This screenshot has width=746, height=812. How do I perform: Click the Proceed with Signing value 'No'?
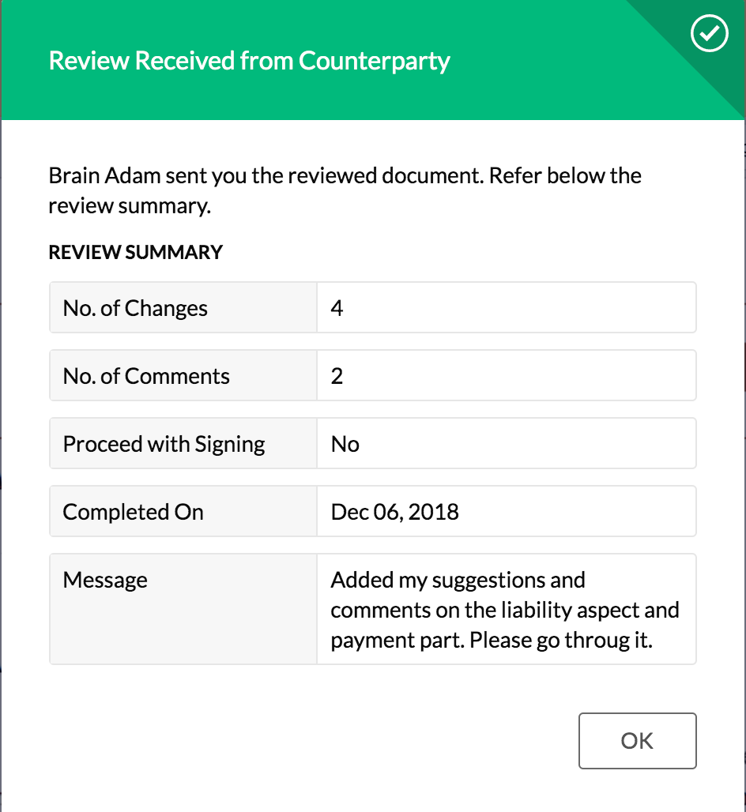(x=345, y=445)
